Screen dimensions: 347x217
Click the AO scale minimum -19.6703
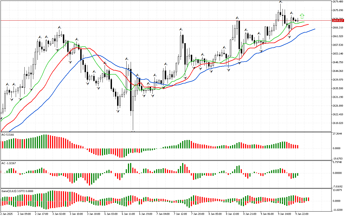click(x=337, y=158)
